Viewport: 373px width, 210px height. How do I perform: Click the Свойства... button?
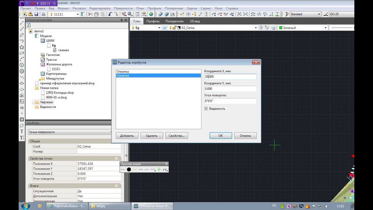point(177,136)
